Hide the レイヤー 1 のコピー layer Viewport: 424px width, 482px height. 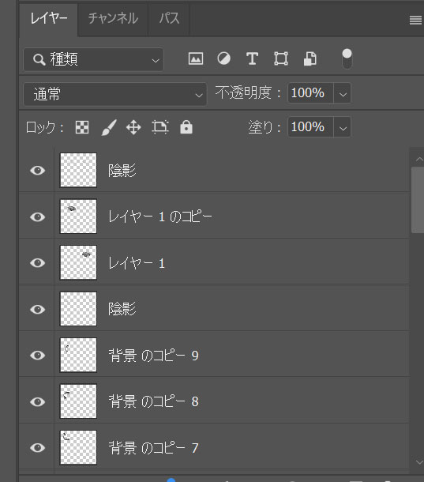(x=37, y=217)
